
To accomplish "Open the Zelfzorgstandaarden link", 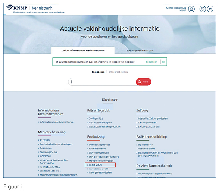I will (148, 126).
